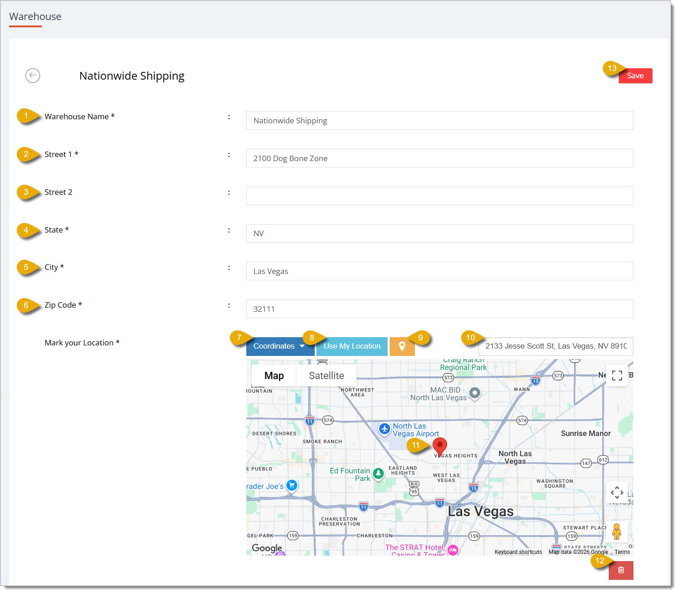The image size is (678, 593).
Task: Click the SMOKE RANCH map label
Action: click(322, 441)
